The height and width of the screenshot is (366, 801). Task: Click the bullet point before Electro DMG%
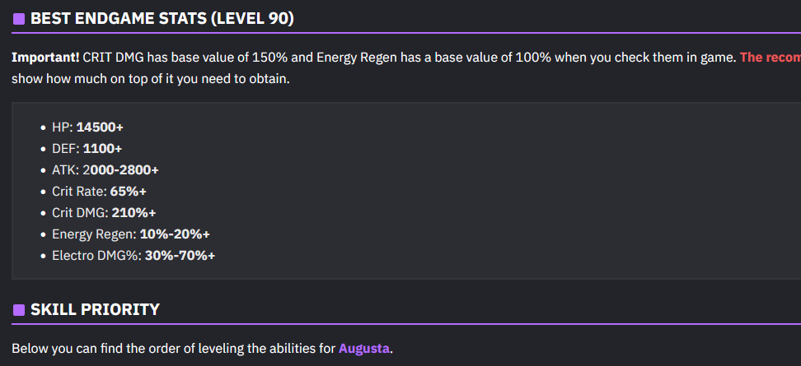tap(44, 257)
